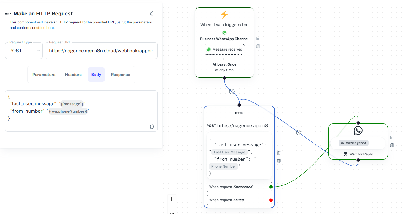
Task: Click the red Failed connector dot
Action: (271, 200)
